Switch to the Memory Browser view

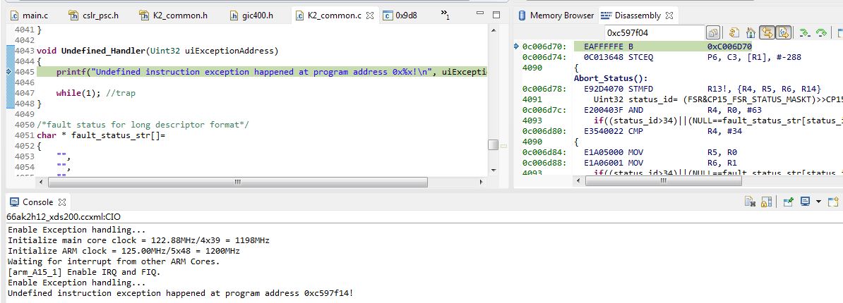[x=556, y=16]
